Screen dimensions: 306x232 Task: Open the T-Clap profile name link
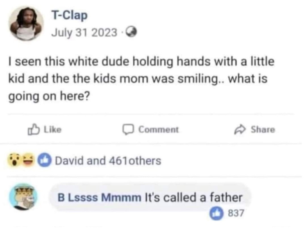coord(69,15)
